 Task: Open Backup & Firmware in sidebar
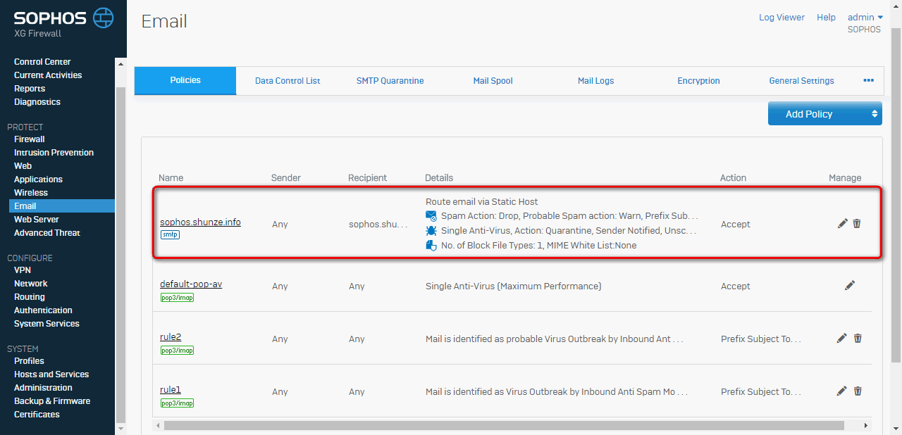(52, 401)
